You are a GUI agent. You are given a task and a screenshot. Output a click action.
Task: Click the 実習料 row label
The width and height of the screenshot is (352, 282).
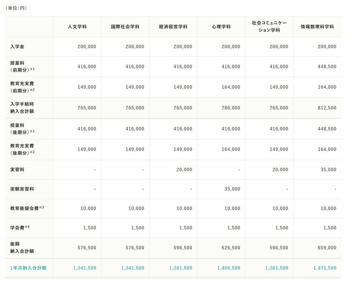(18, 169)
